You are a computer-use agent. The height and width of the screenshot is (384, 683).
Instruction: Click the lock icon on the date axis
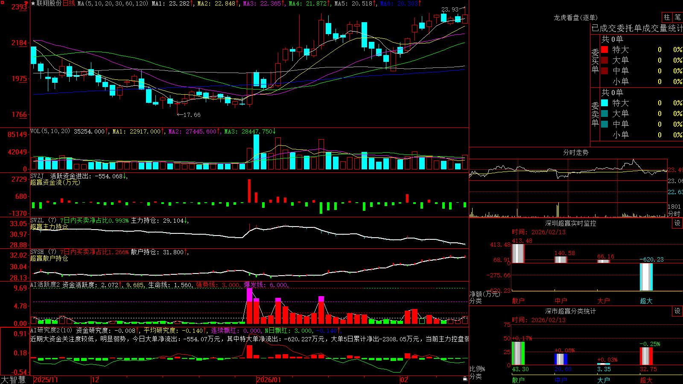point(465,379)
